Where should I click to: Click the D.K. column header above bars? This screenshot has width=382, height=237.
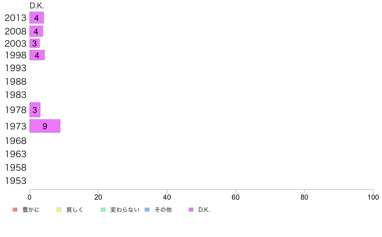37,6
